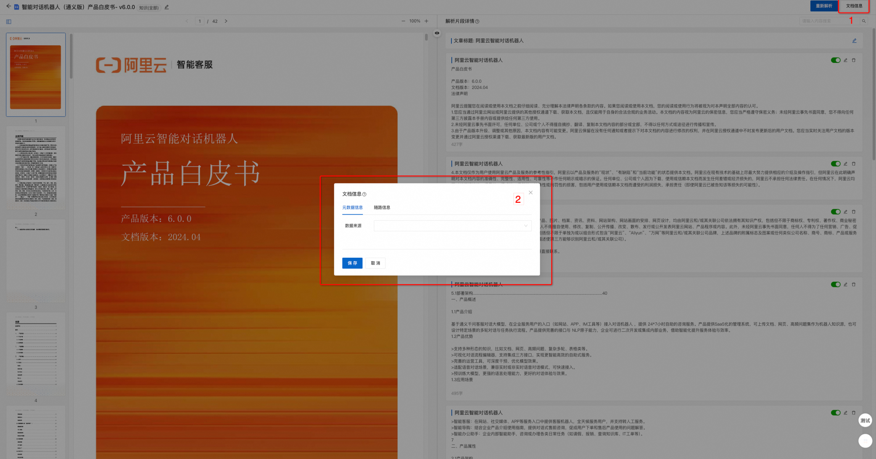
Task: Switch off the 5.1部署架构 fragment toggle
Action: click(x=836, y=285)
